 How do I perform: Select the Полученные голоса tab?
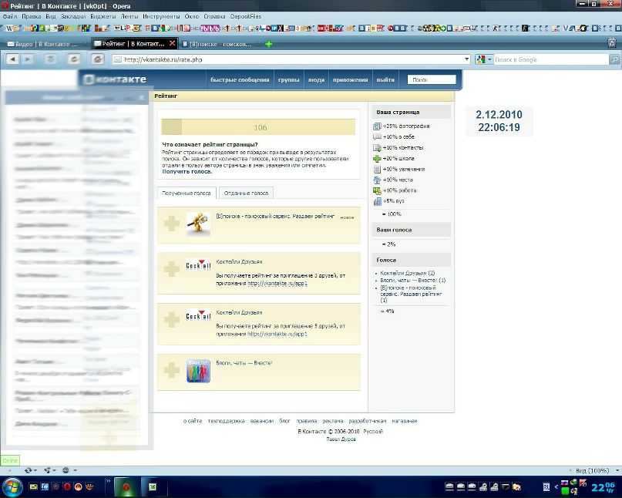(187, 193)
